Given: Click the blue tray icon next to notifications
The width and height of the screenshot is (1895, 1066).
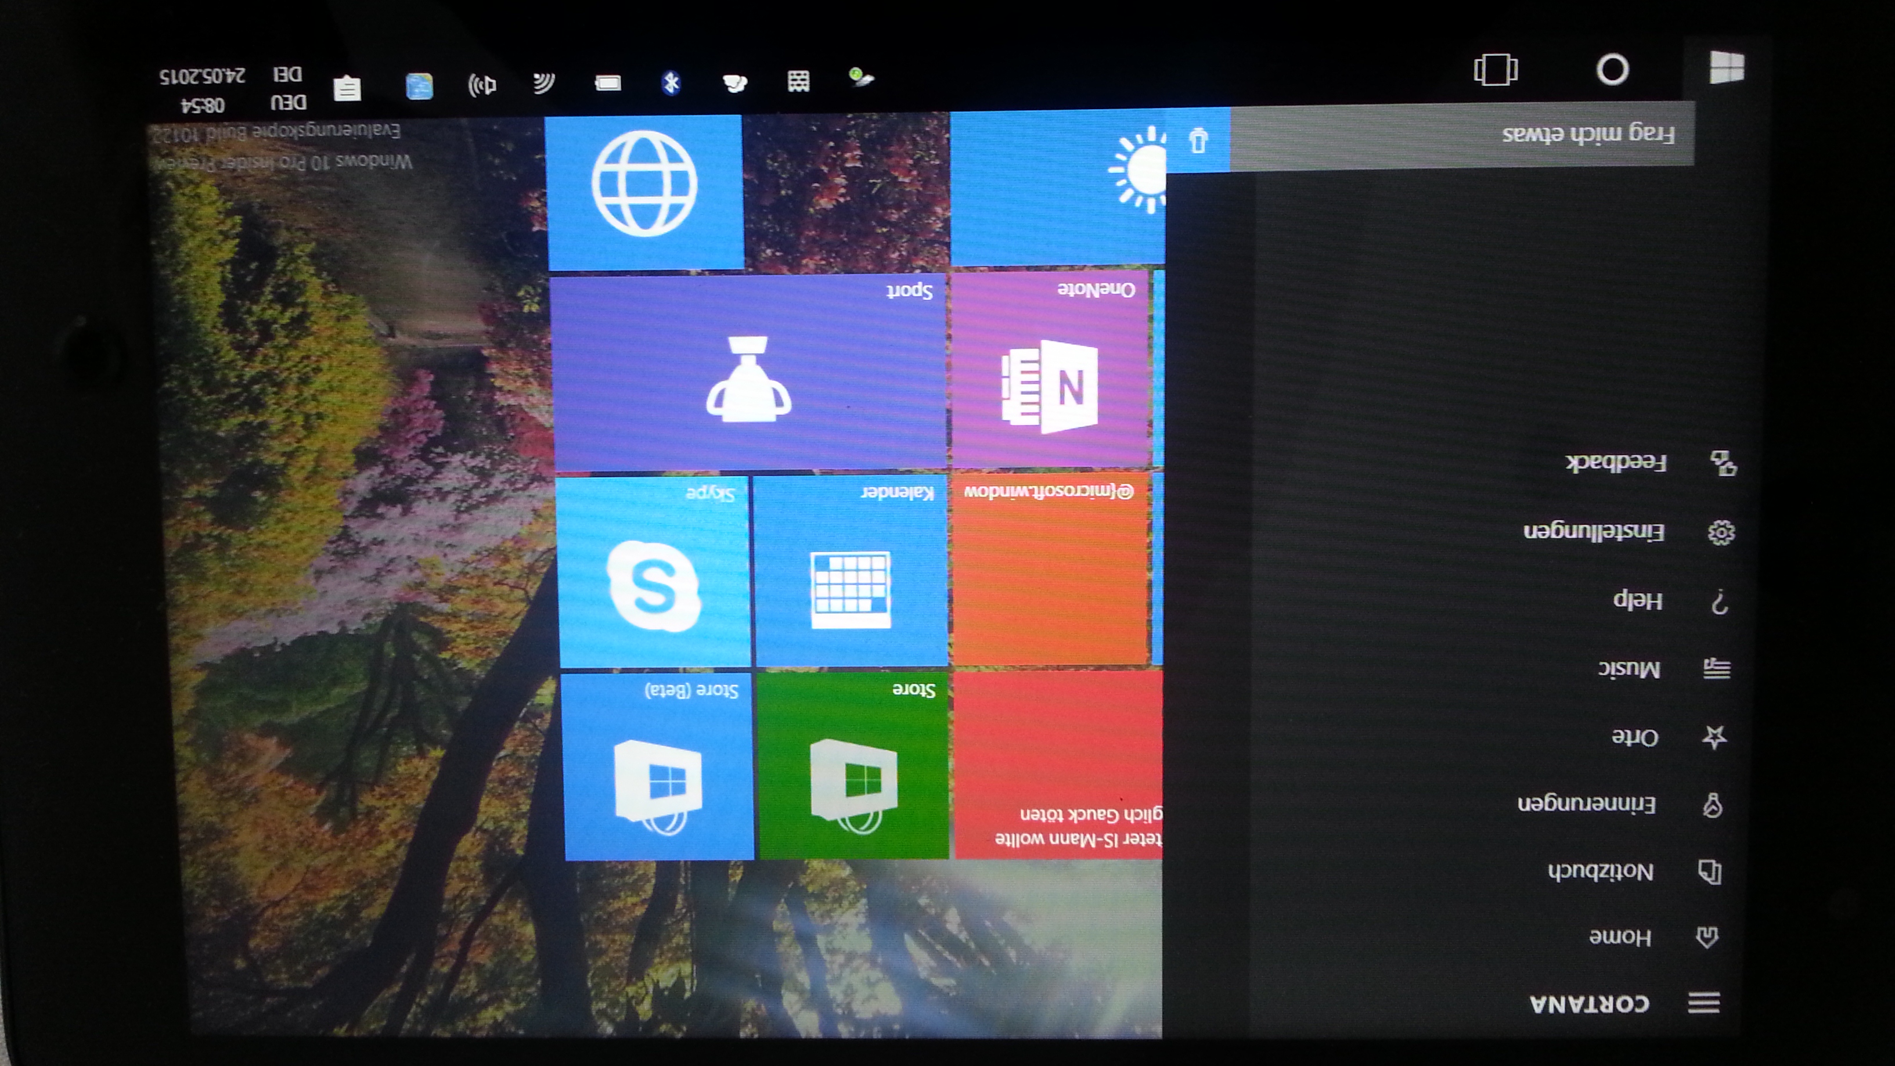Looking at the screenshot, I should tap(419, 86).
